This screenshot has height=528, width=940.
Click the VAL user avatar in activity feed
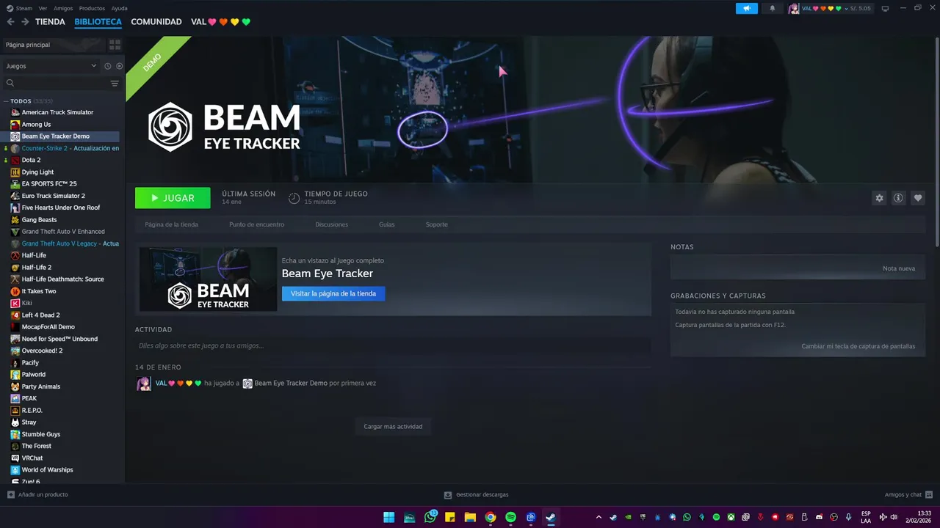[x=144, y=384]
